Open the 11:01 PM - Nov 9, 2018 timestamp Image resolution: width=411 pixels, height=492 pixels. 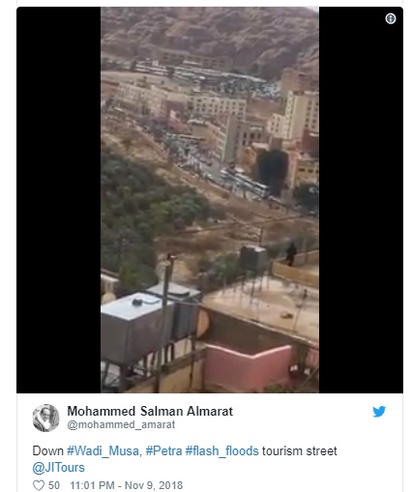pyautogui.click(x=127, y=485)
